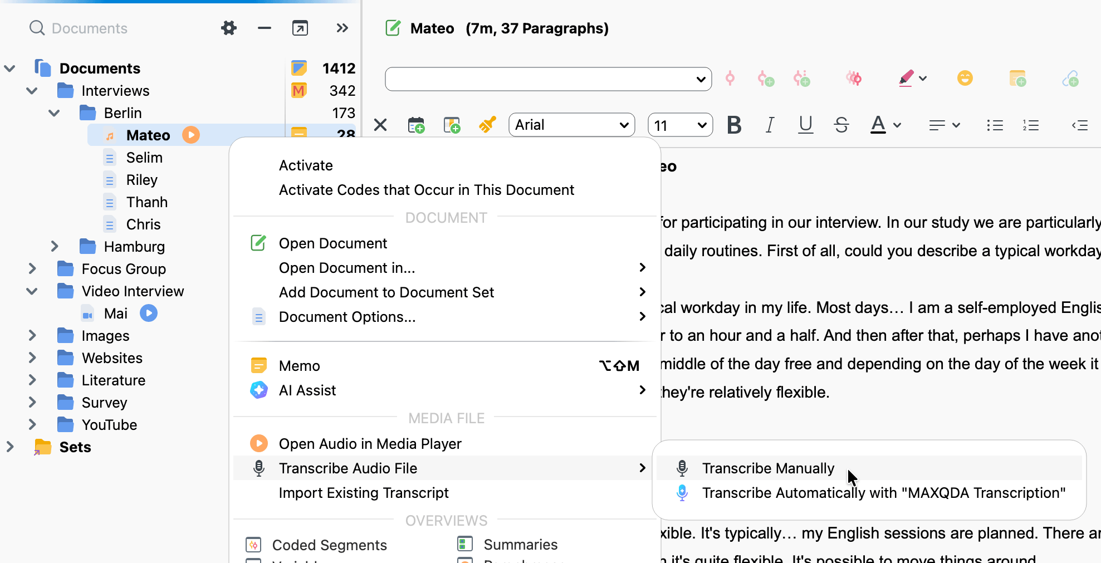Undock the Documents panel window
1101x563 pixels.
[x=300, y=28]
